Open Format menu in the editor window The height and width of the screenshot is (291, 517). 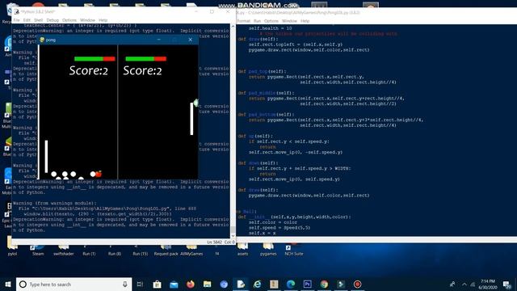[244, 21]
